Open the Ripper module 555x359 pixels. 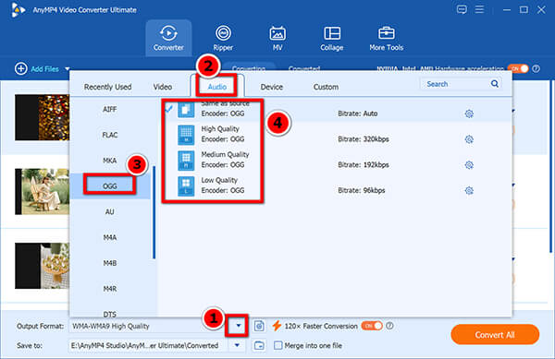pyautogui.click(x=223, y=38)
